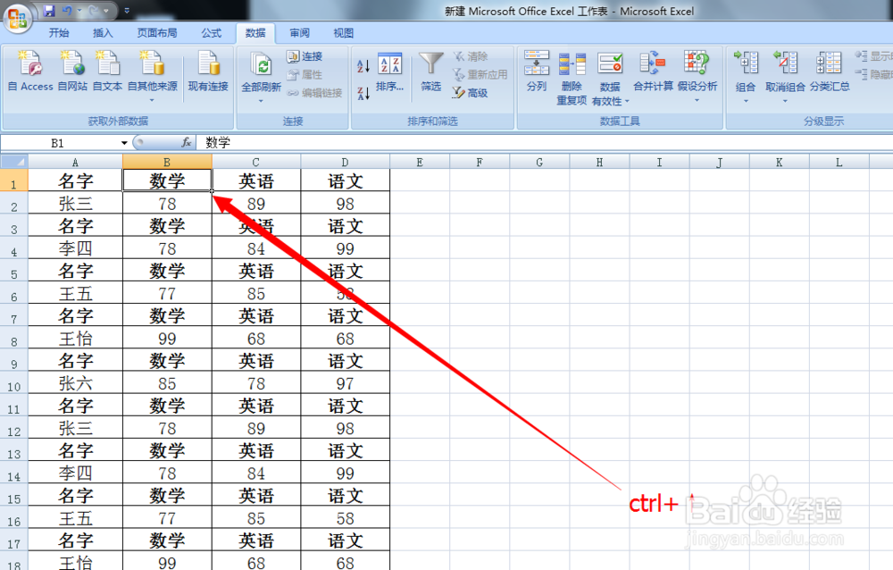
Task: Click Consolidate (合并计算)
Action: click(x=653, y=71)
